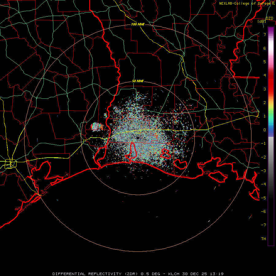276x276 pixels.
Task: Click the "-3" value on the dB scale
Action: pyautogui.click(x=263, y=171)
